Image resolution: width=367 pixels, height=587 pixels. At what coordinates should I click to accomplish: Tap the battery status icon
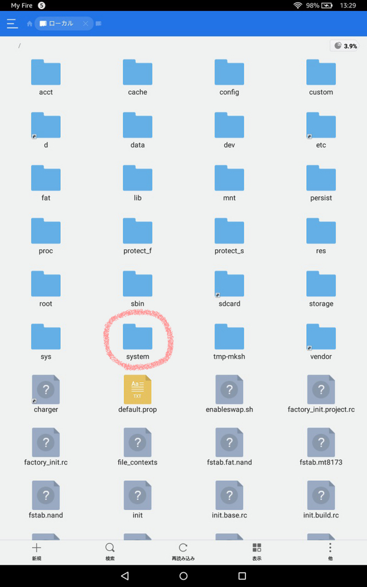326,6
